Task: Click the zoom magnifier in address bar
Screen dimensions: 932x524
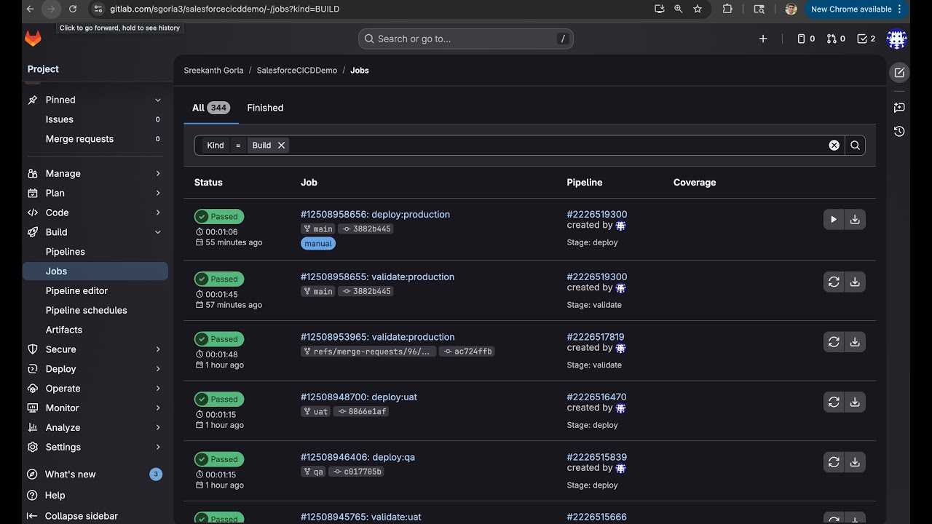Action: coord(679,9)
